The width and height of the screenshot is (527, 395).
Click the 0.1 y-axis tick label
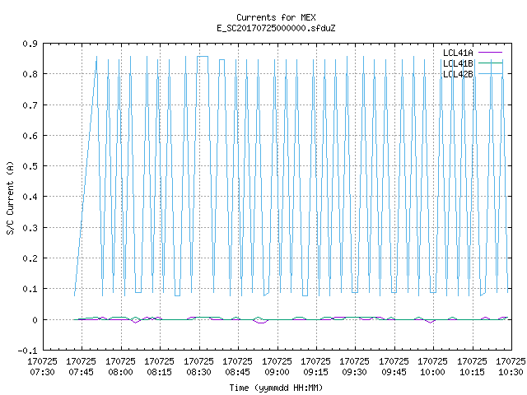point(30,289)
